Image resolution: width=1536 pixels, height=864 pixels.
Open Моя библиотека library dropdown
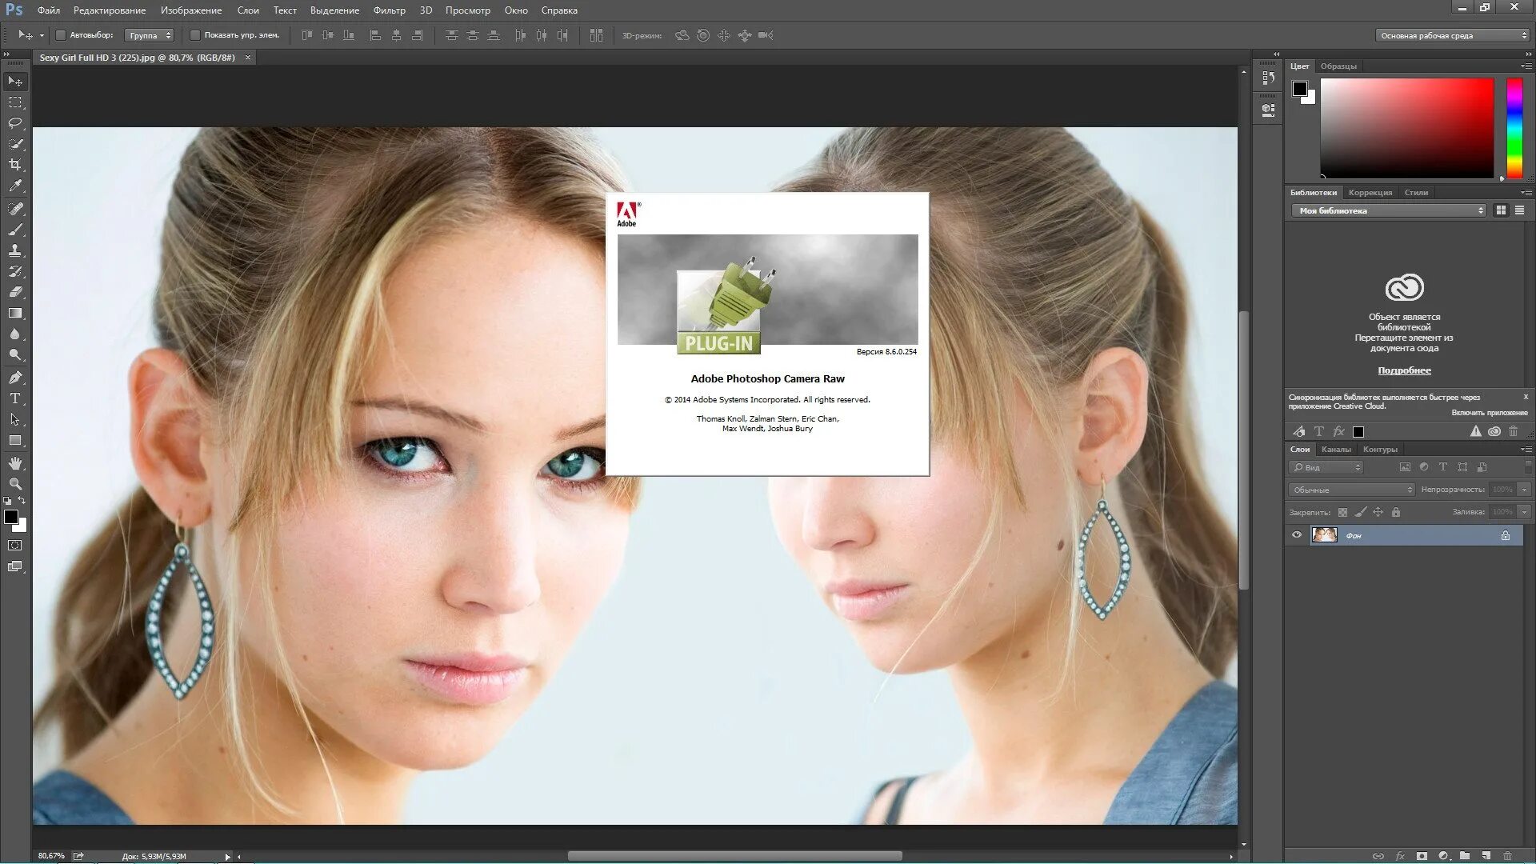click(1389, 210)
